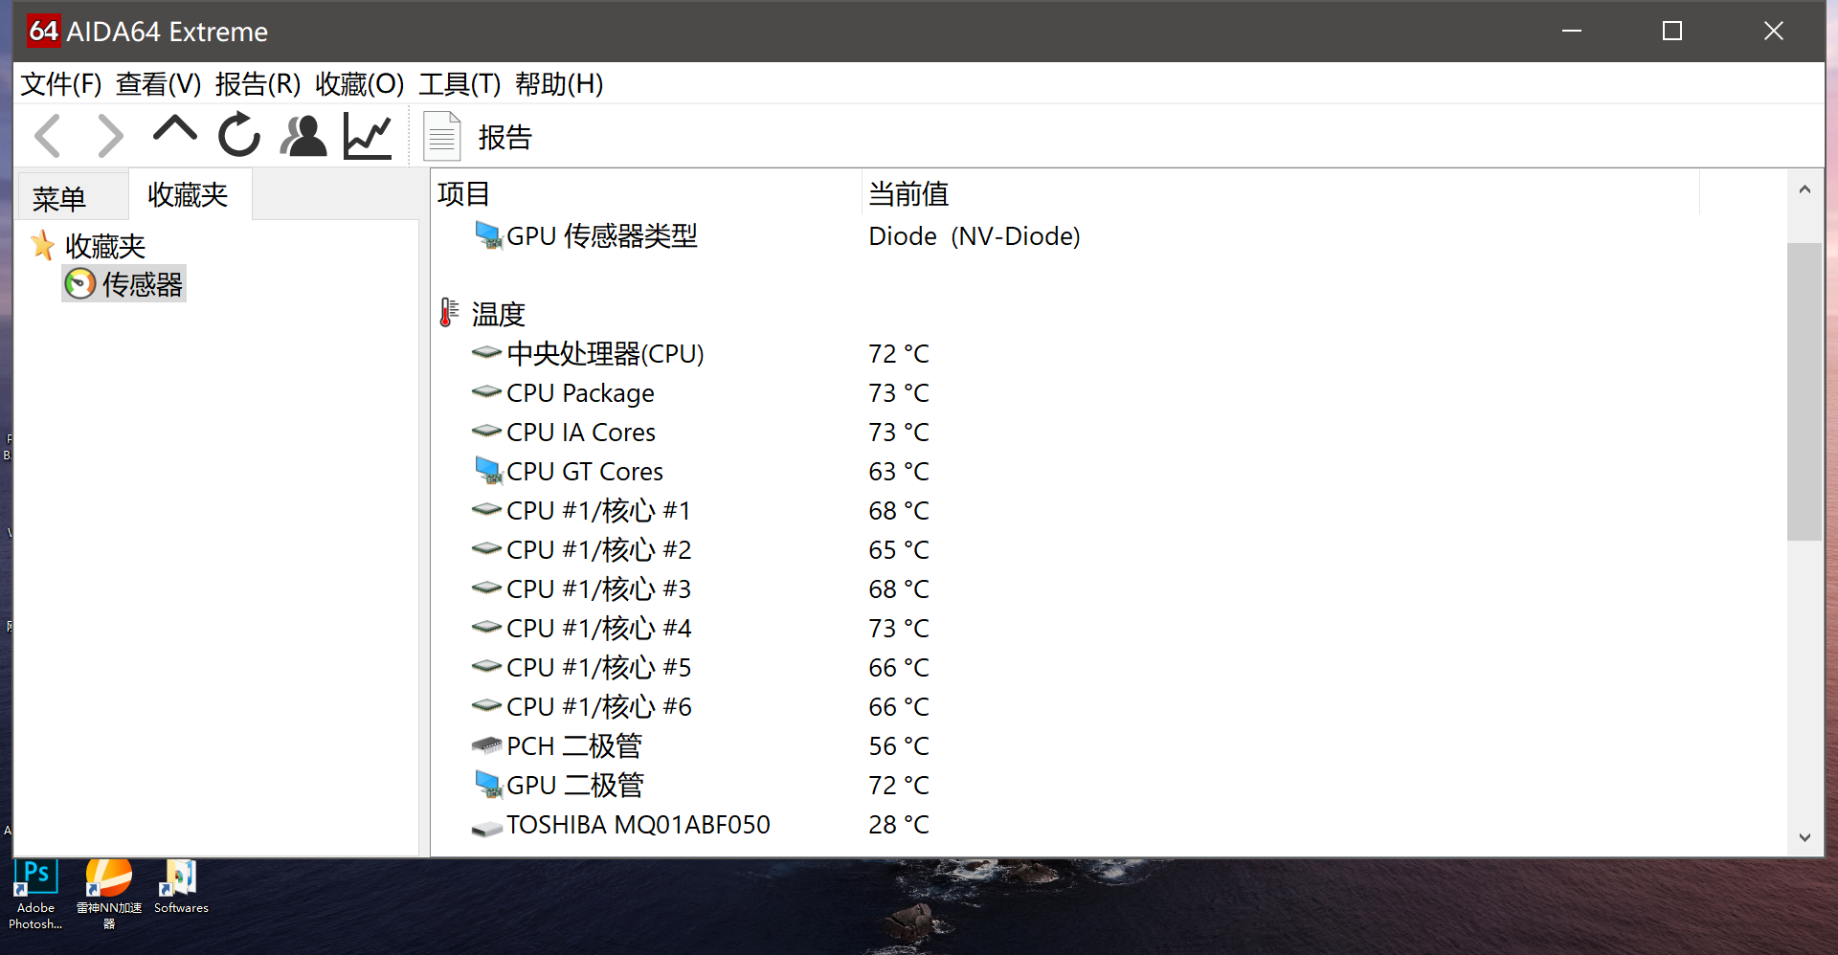Click scrollbar up arrow in sensor list

point(1804,189)
